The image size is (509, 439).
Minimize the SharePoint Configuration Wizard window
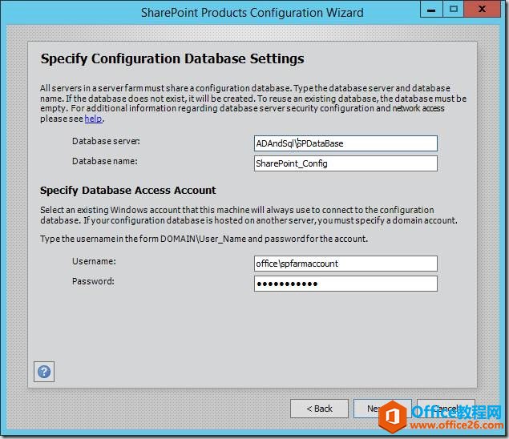click(431, 9)
